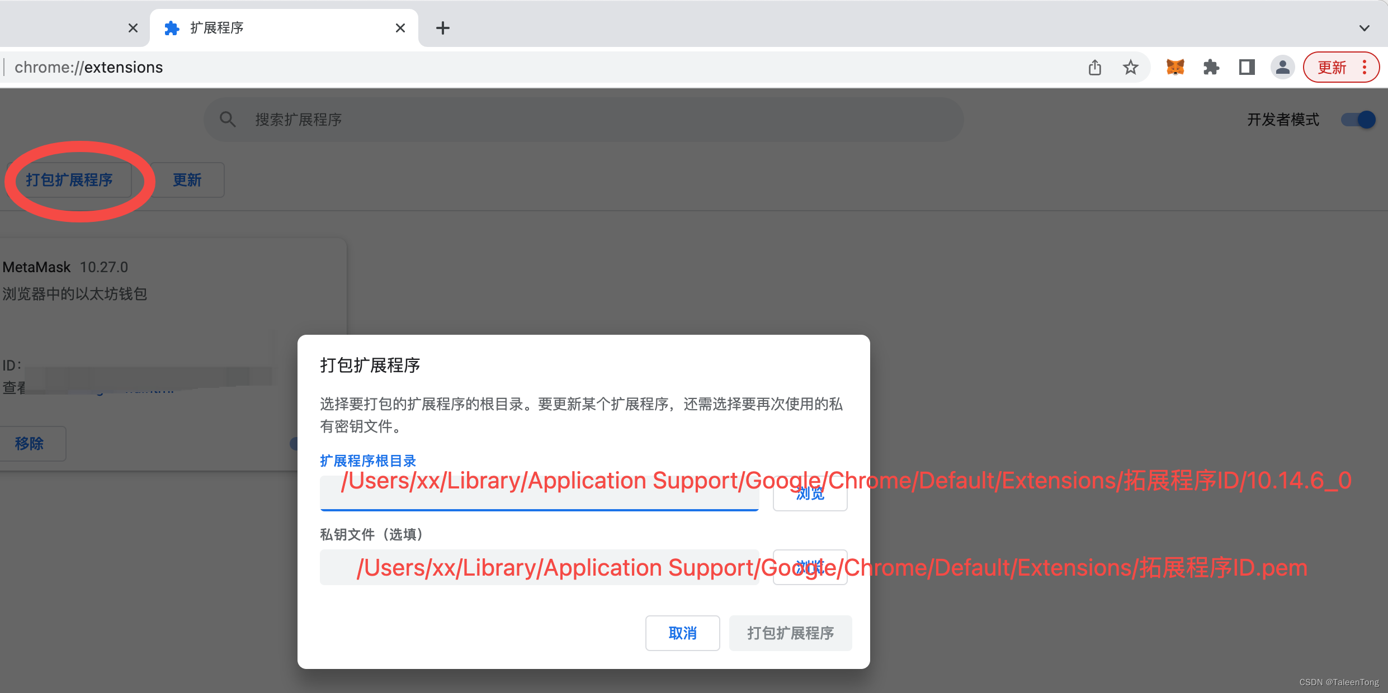1388x693 pixels.
Task: Click the magnifier icon in the extension search bar
Action: point(228,119)
